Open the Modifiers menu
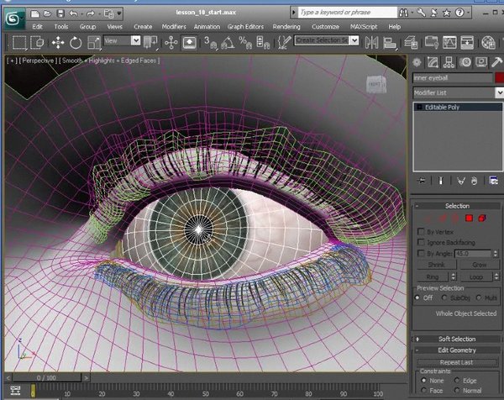Screen dimensions: 504x400 point(173,27)
